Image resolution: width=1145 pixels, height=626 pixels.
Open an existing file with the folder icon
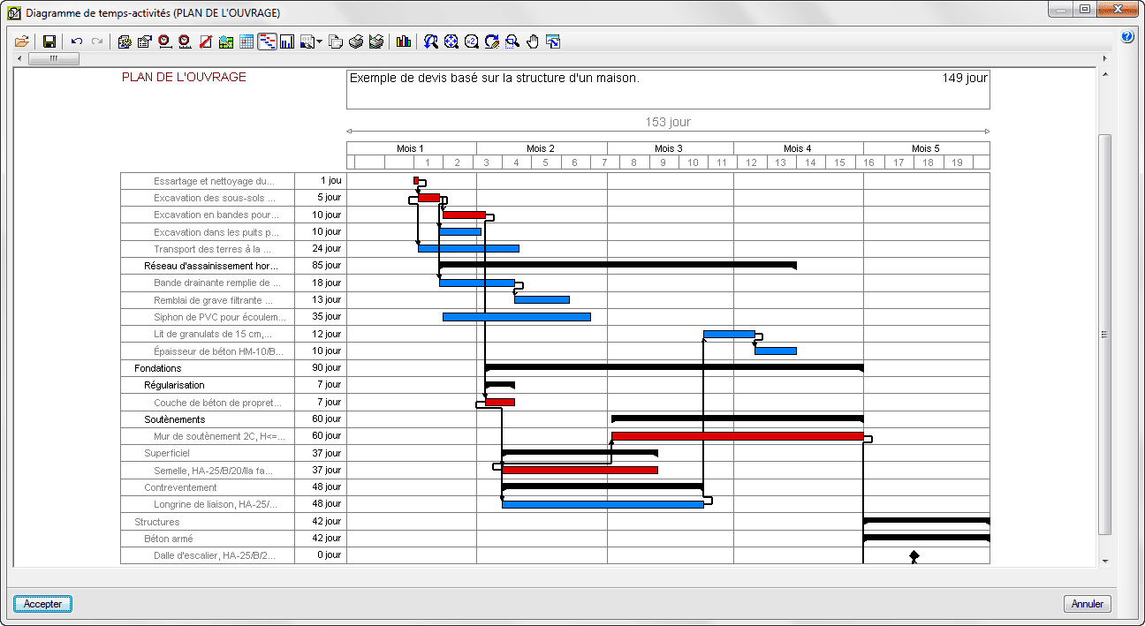21,41
